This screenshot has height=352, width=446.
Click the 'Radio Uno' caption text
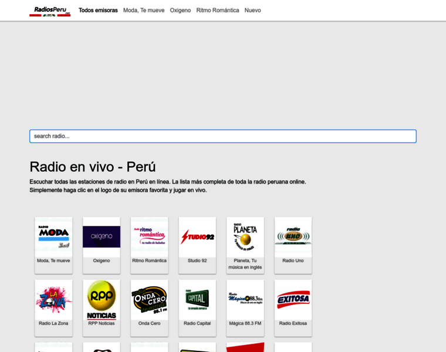[x=293, y=260]
